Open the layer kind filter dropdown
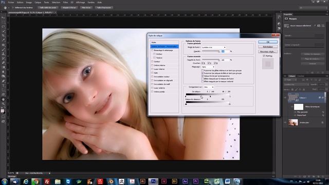329x185 pixels. [290, 80]
